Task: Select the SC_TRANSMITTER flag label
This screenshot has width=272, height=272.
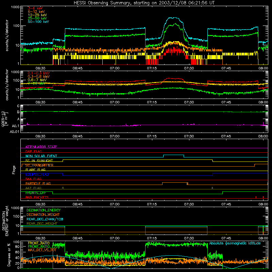Action: click(x=39, y=165)
